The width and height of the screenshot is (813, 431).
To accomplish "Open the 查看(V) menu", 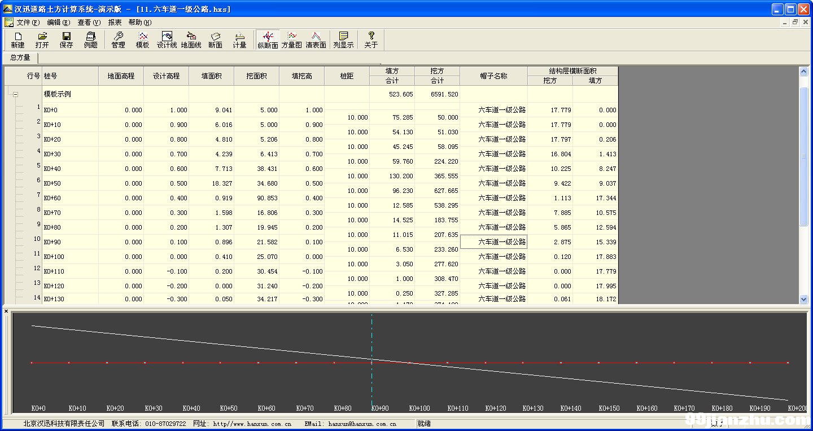I will [89, 23].
